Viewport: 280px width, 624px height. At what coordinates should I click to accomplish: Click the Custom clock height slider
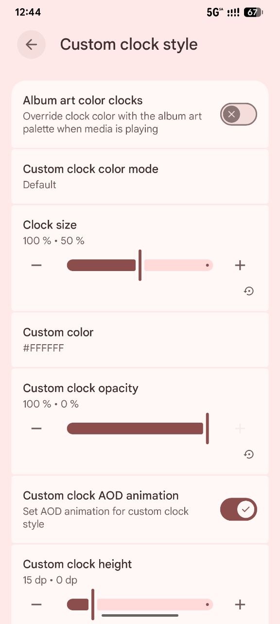tap(140, 604)
